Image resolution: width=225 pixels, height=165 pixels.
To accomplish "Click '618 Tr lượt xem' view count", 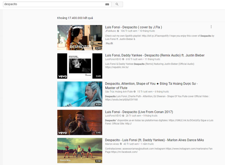I will 134,59.
